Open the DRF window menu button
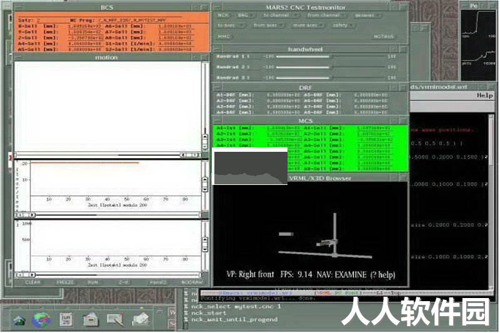The width and height of the screenshot is (500, 333). (217, 87)
